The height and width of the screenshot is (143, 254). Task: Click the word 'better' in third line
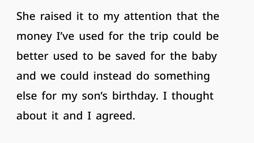click(32, 56)
